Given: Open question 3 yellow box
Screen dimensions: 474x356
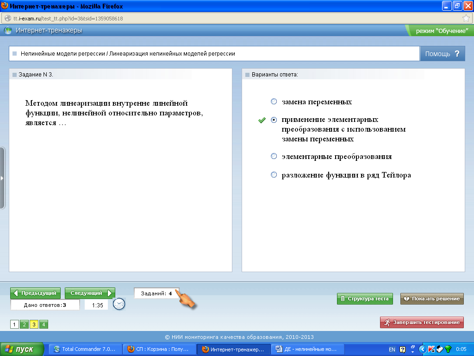Looking at the screenshot, I should (x=34, y=324).
